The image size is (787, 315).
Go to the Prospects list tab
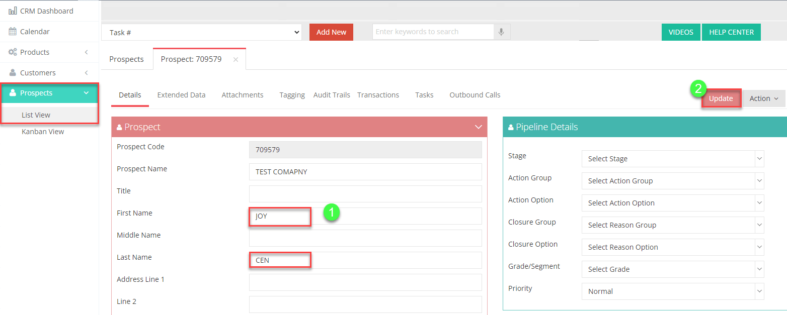(127, 59)
